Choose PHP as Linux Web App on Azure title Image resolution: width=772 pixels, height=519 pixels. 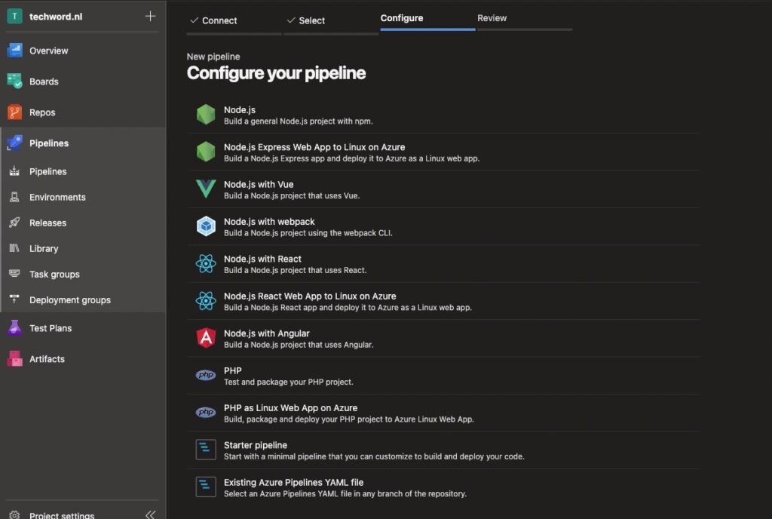tap(290, 407)
